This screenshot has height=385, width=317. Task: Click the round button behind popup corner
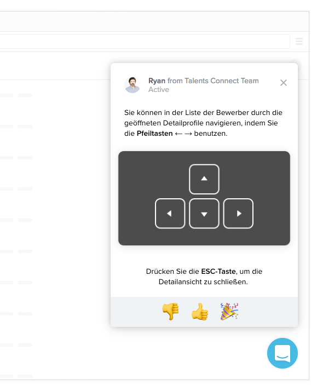(x=296, y=65)
